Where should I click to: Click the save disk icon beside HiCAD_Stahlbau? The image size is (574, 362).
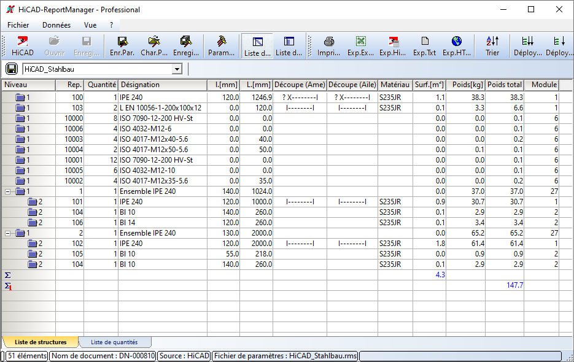click(12, 69)
